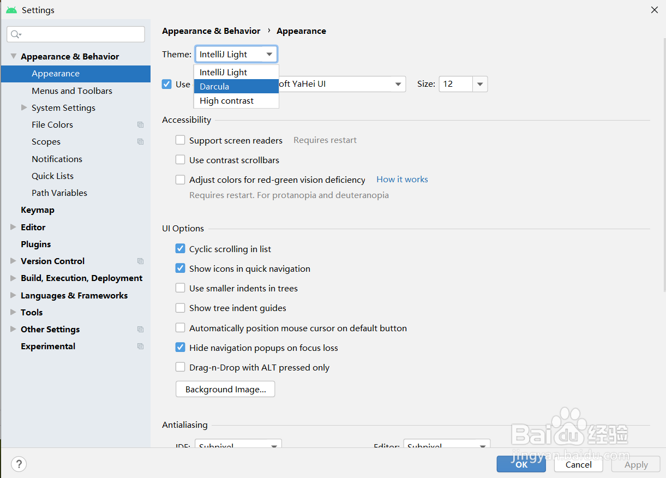Click the font size value field
The image size is (666, 478).
click(456, 84)
